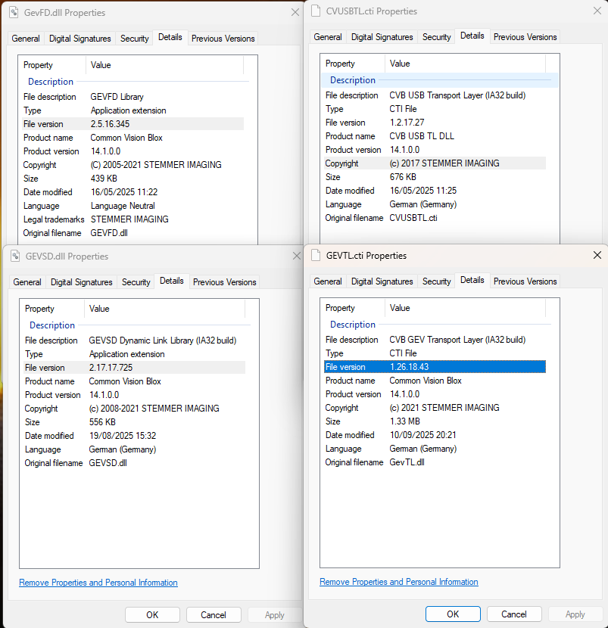Open Previous Versions tab in GevFD.dll Properties
The height and width of the screenshot is (628, 608).
coord(223,39)
